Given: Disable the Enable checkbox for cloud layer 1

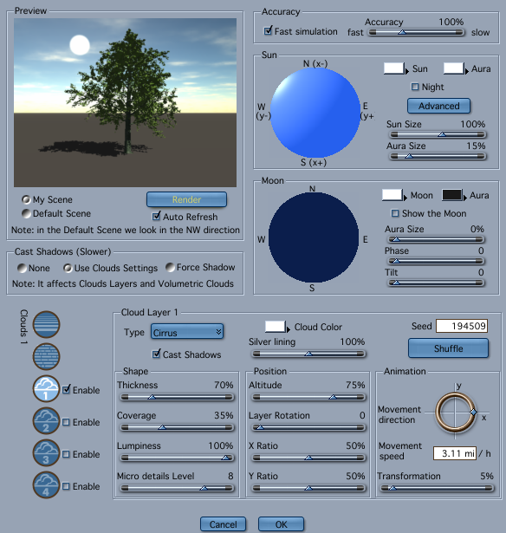Looking at the screenshot, I should coord(66,389).
